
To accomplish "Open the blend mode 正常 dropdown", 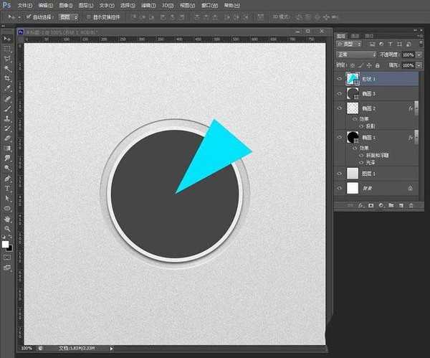I will coord(356,55).
